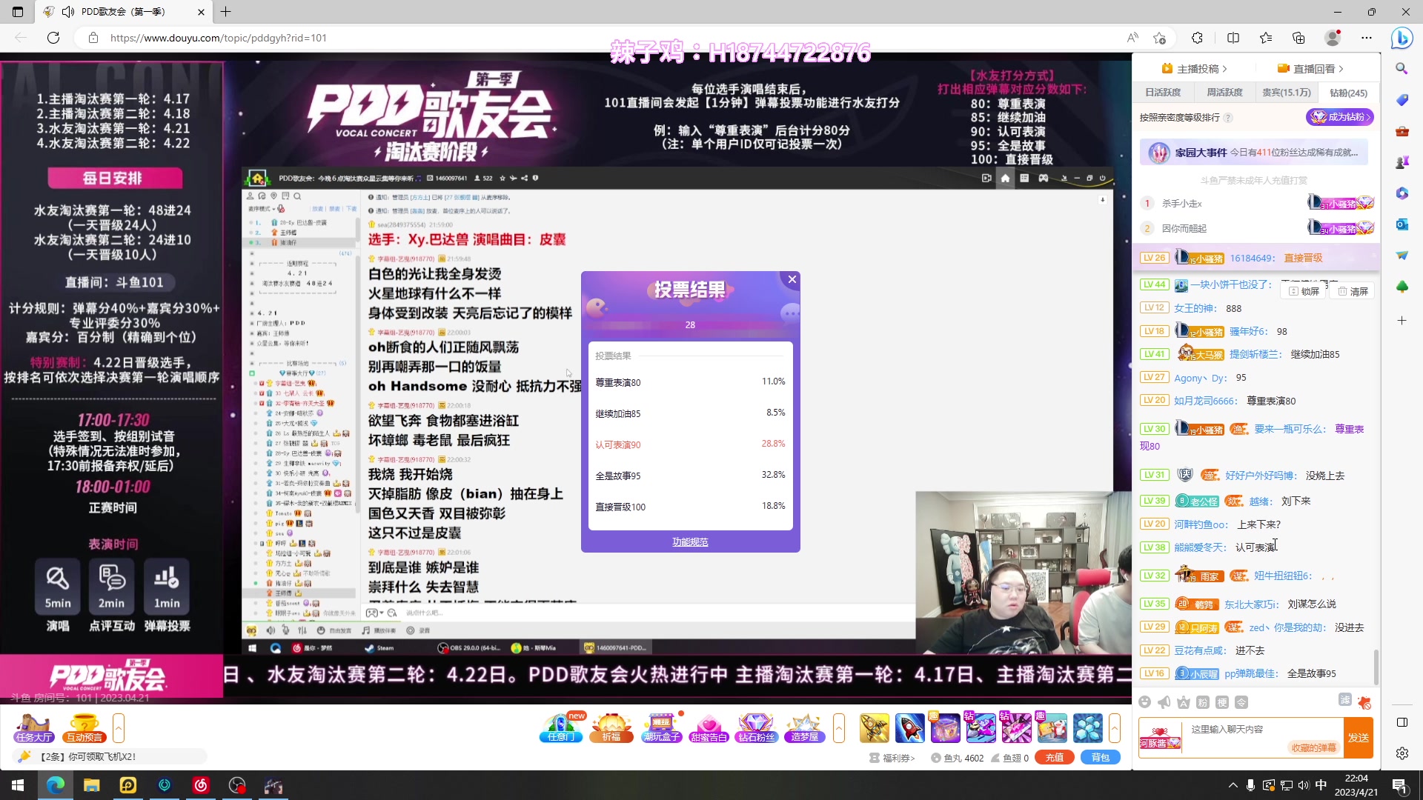
Task: Open 收藏的弹幕 saved danmaku
Action: click(1313, 748)
